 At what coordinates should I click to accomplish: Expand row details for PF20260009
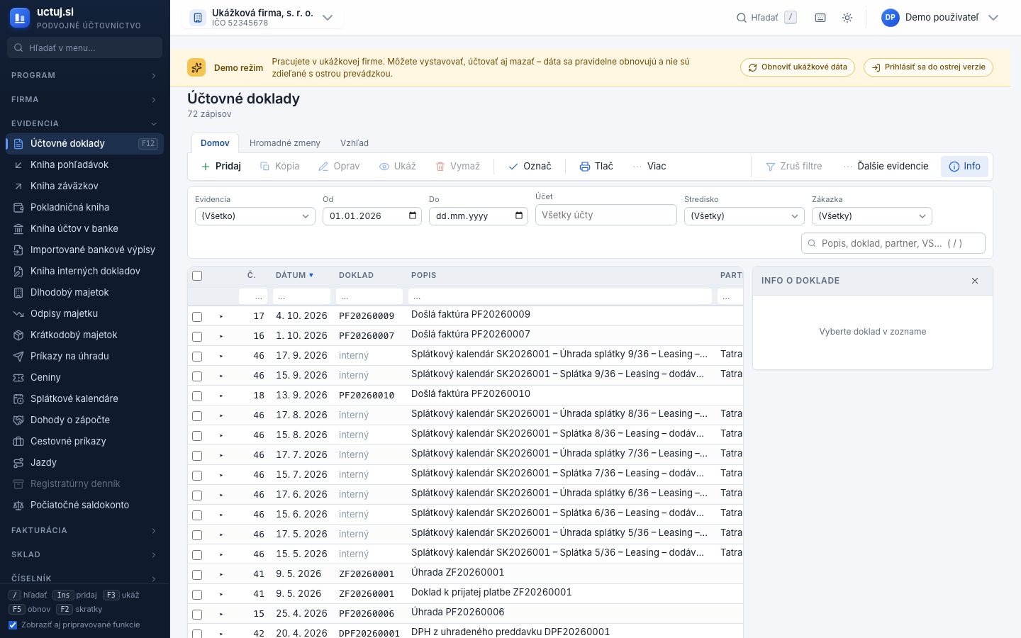221,316
